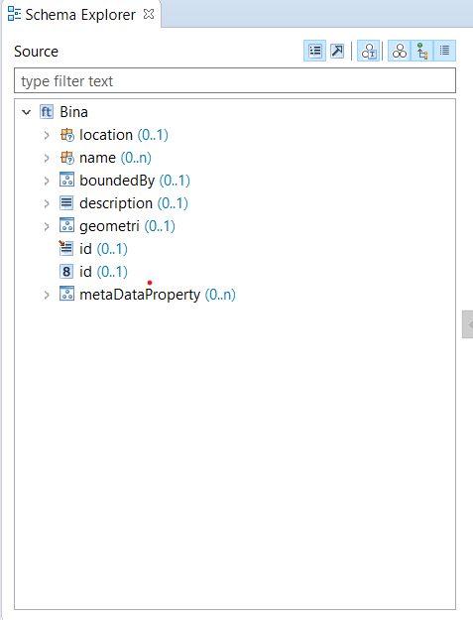The image size is (473, 620).
Task: Click the group icon beside boundedBy
Action: coord(66,180)
